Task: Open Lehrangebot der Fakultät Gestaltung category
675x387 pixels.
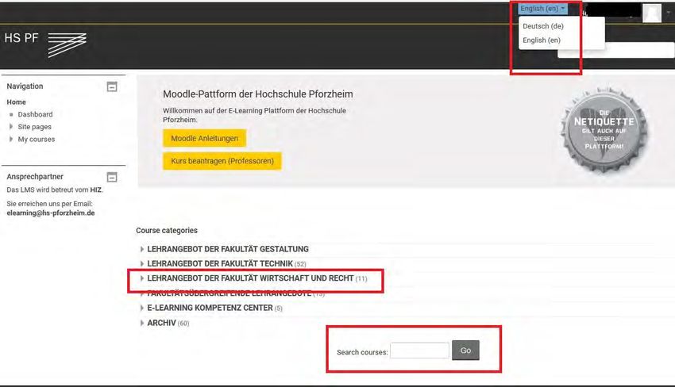Action: click(228, 249)
